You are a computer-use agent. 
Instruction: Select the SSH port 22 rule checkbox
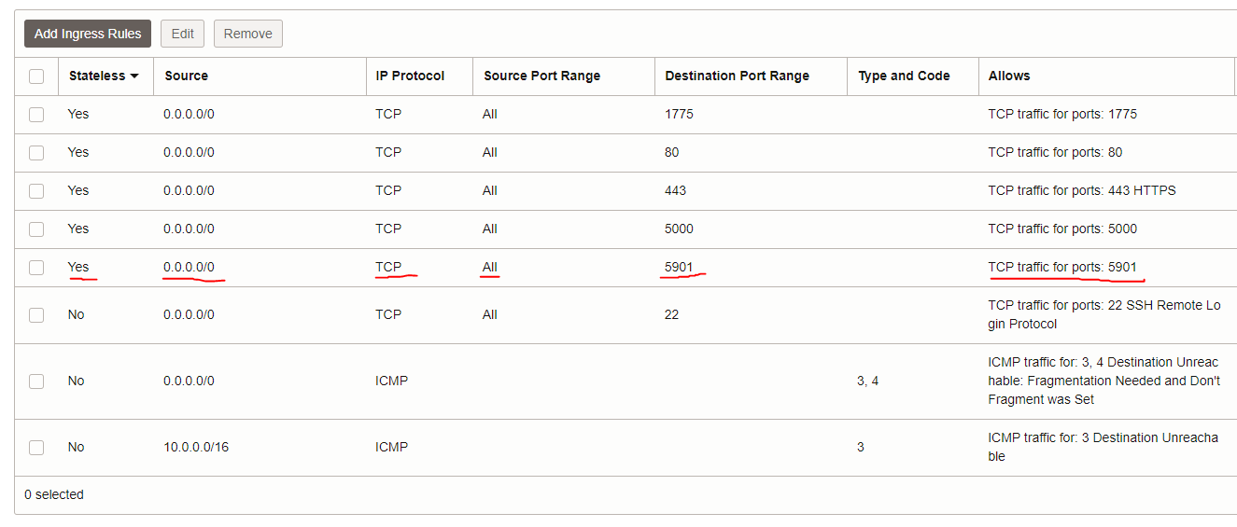click(x=36, y=315)
